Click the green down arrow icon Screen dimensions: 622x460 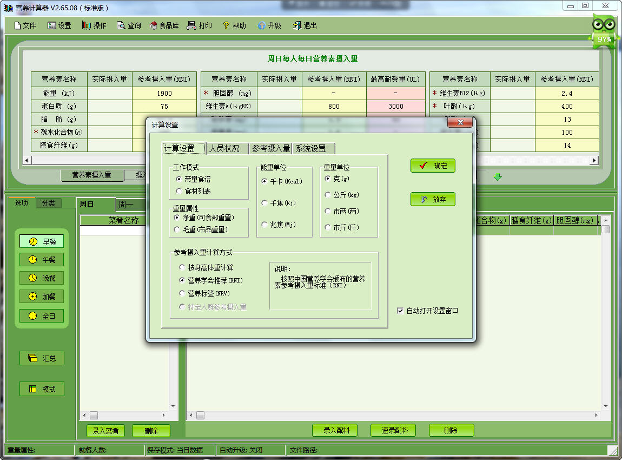pos(498,177)
